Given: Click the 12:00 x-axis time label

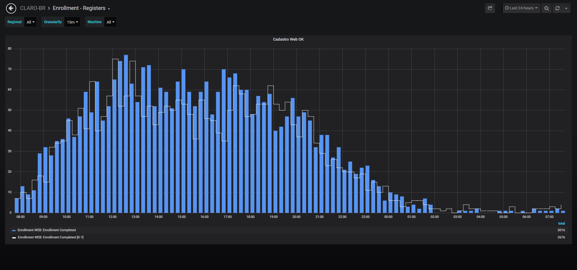Looking at the screenshot, I should [x=112, y=217].
